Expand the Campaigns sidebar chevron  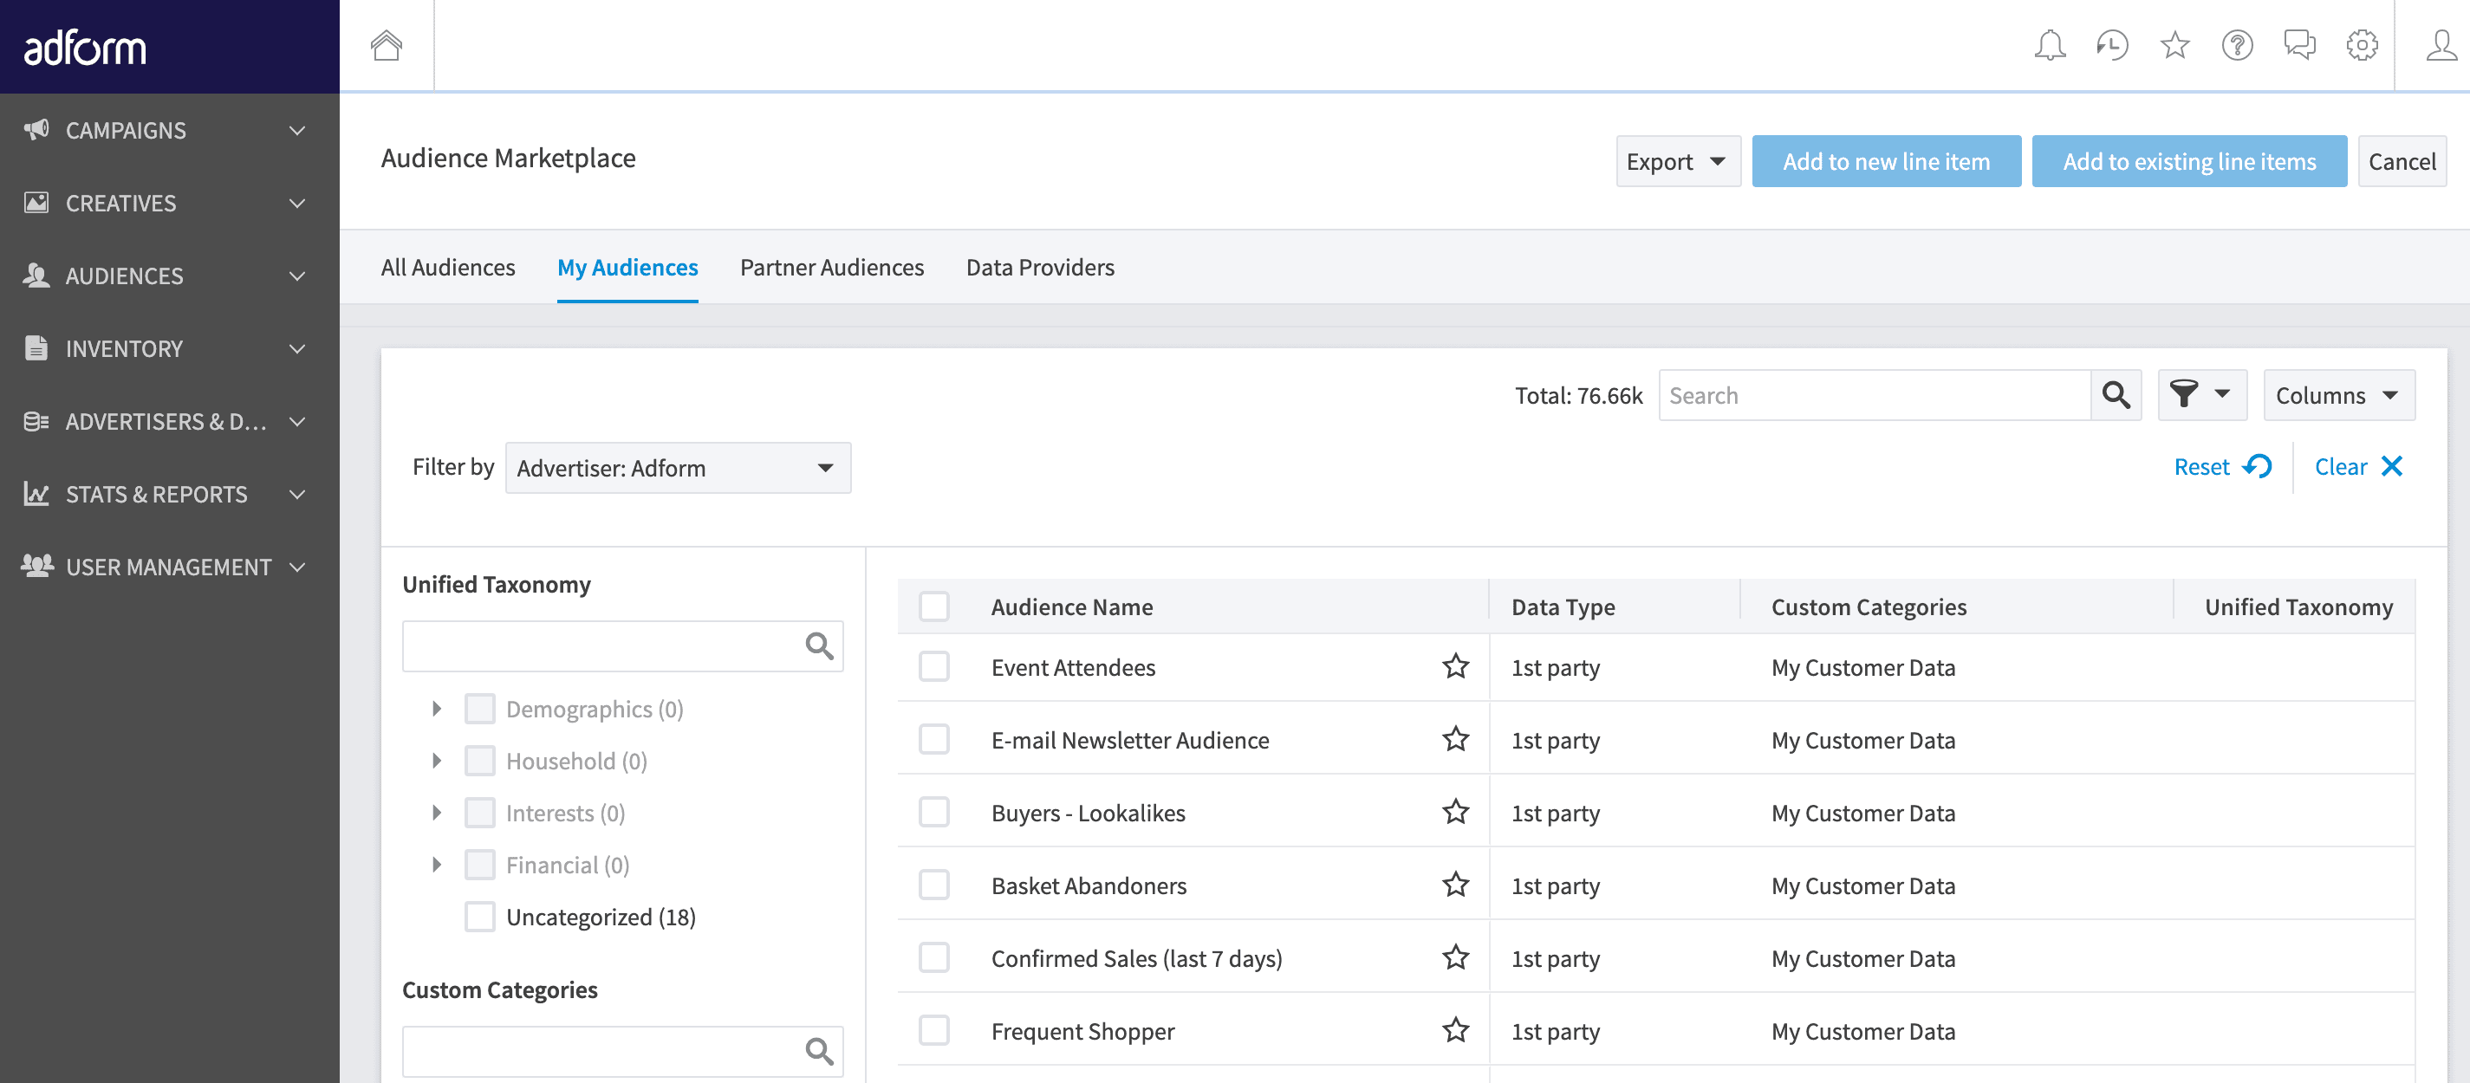click(x=297, y=130)
